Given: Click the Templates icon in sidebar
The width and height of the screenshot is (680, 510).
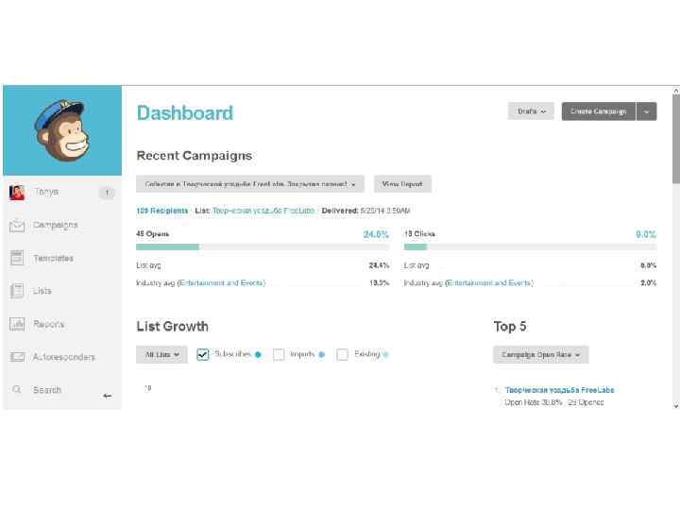Looking at the screenshot, I should (x=17, y=258).
